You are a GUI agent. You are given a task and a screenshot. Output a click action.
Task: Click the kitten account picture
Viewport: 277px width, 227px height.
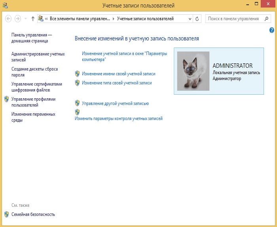pyautogui.click(x=193, y=71)
